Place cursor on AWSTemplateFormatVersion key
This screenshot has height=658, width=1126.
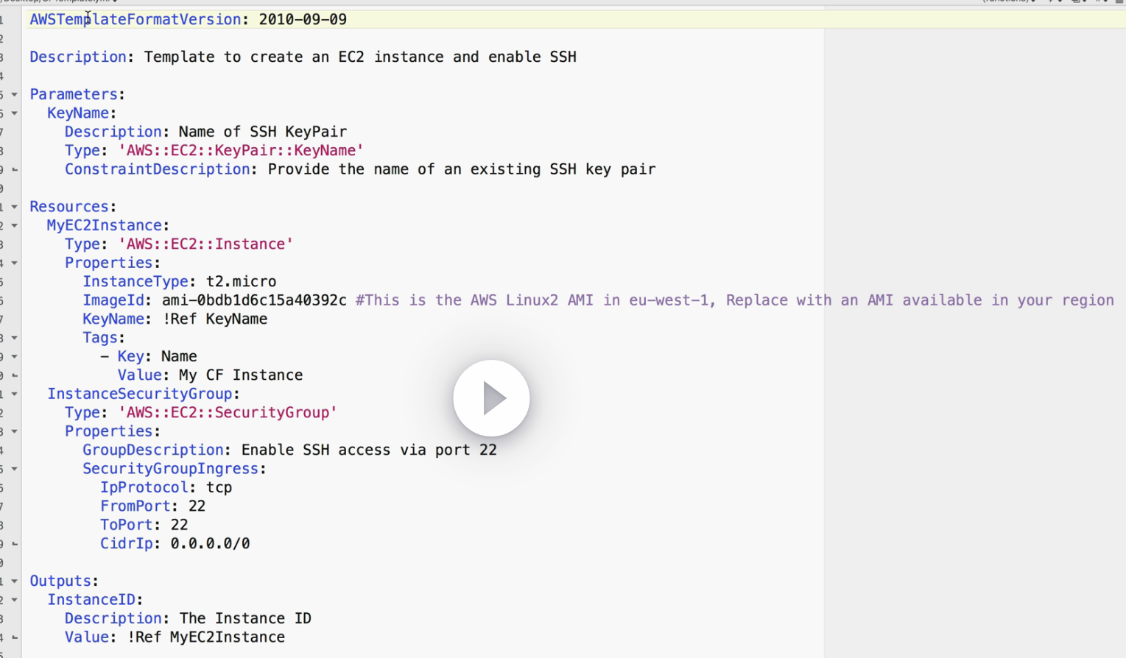(x=135, y=19)
